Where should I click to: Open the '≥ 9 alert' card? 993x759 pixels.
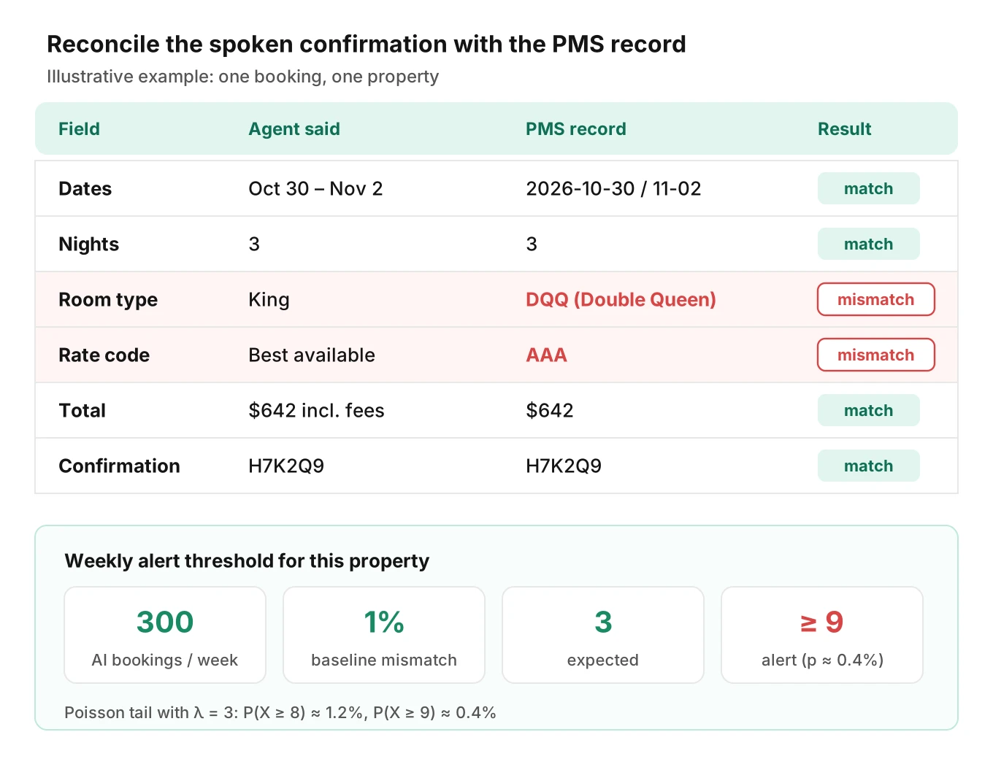822,635
